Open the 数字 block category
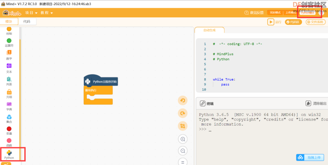Screen dimensions: 328x165 tap(9, 55)
